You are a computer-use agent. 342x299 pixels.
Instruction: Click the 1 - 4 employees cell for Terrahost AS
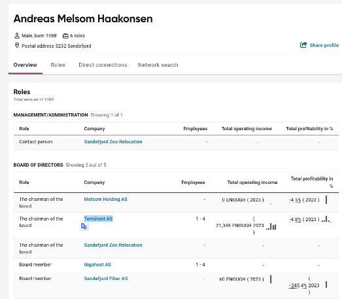click(201, 219)
